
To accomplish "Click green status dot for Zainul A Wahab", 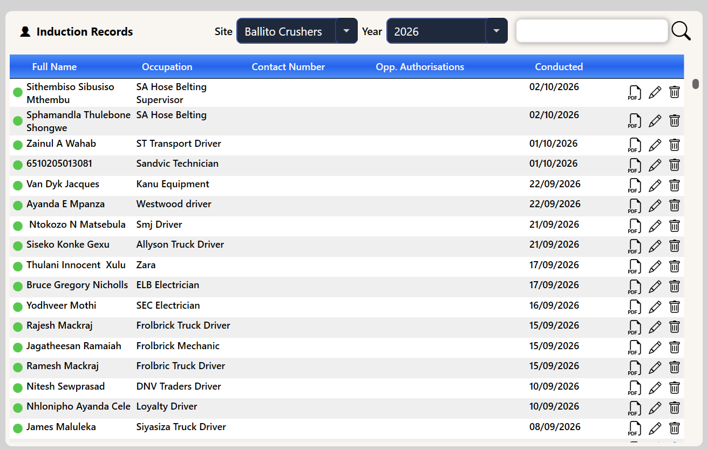I will pyautogui.click(x=18, y=145).
